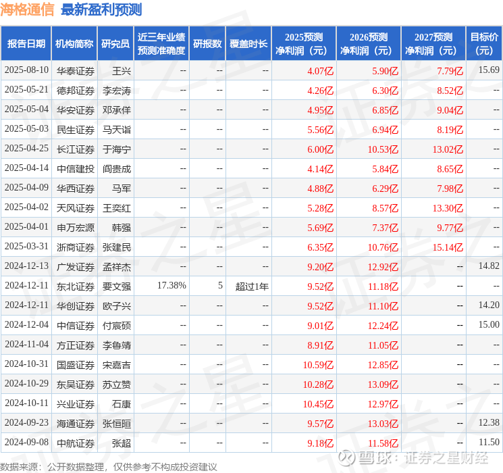Select the 海通证券 institution cell
503x473 pixels.
click(x=76, y=424)
